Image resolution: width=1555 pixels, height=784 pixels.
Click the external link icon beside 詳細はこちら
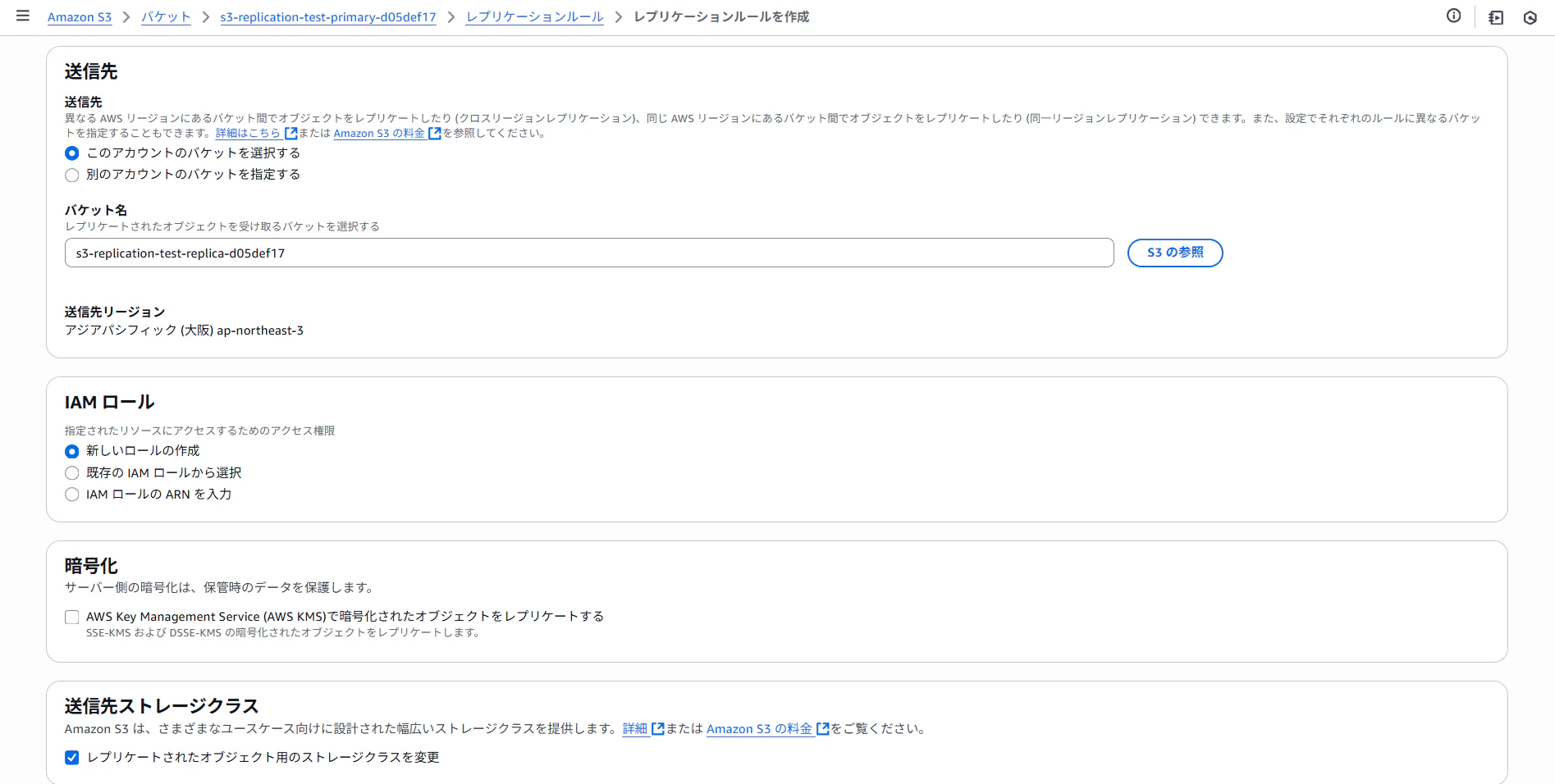(x=290, y=133)
